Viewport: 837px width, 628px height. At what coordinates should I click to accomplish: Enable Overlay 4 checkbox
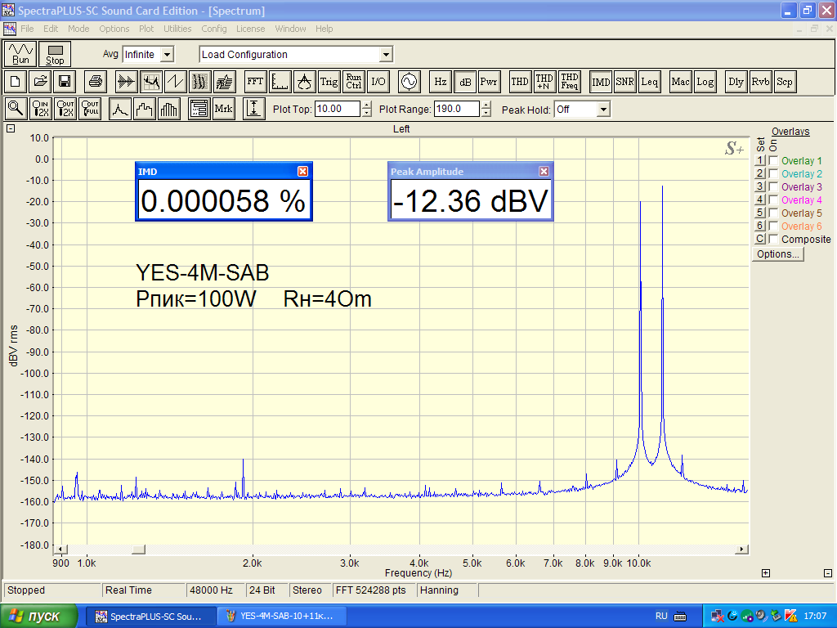point(773,200)
